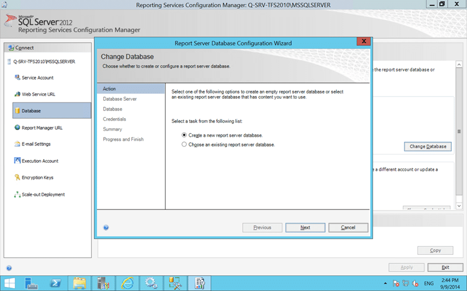This screenshot has height=291, width=467.
Task: Open the Service Account page
Action: 37,77
